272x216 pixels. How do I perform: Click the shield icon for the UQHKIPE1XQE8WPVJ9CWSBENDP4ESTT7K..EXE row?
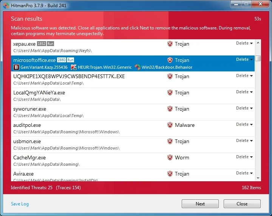click(170, 76)
